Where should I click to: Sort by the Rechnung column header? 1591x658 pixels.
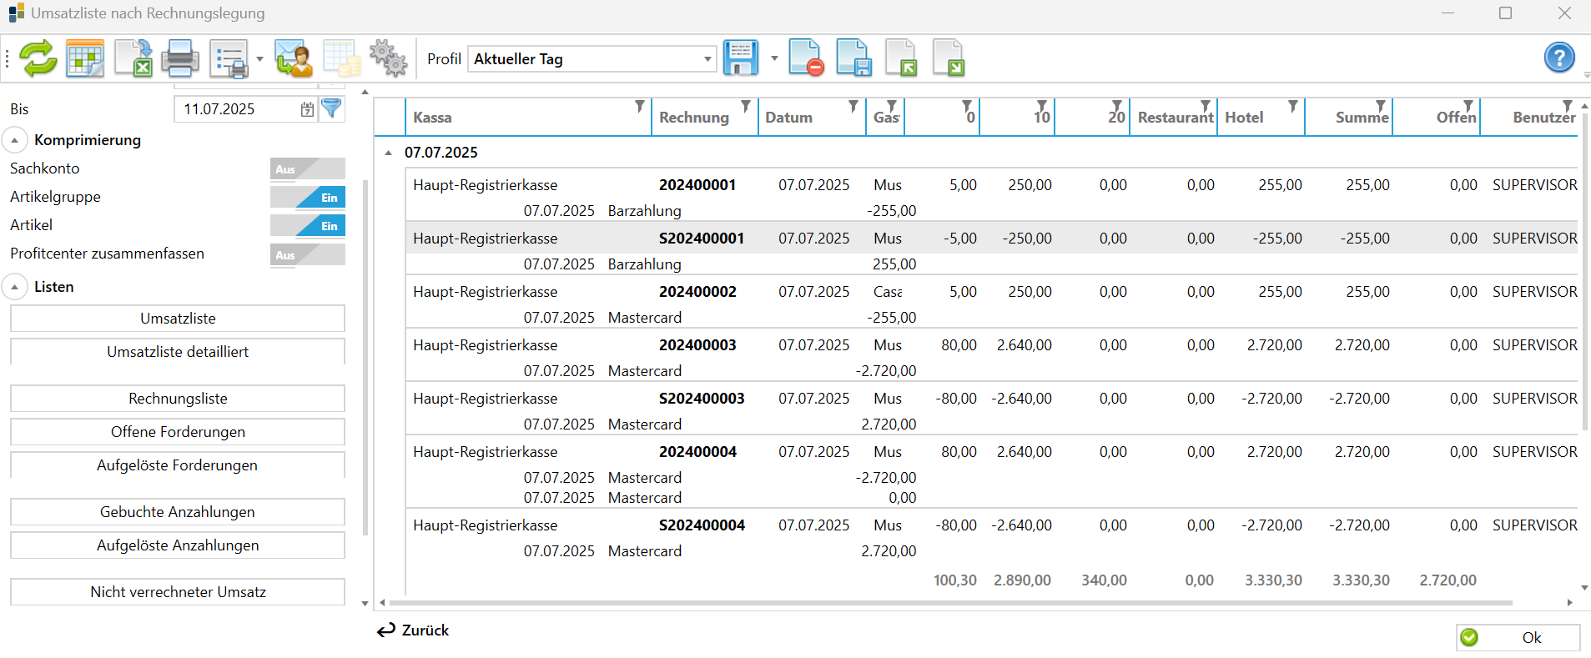694,118
